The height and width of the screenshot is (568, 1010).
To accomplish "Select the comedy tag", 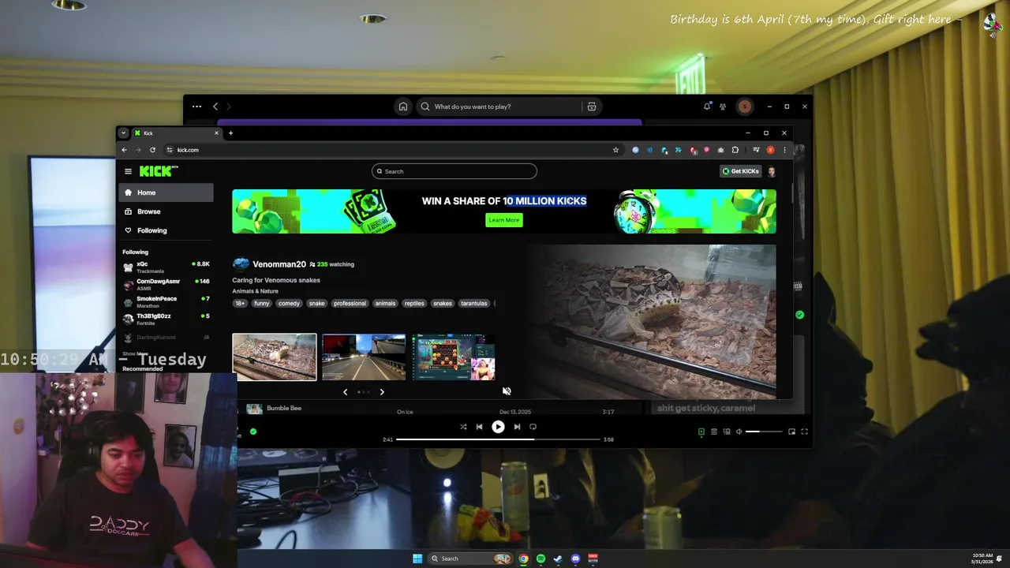I will click(x=289, y=303).
